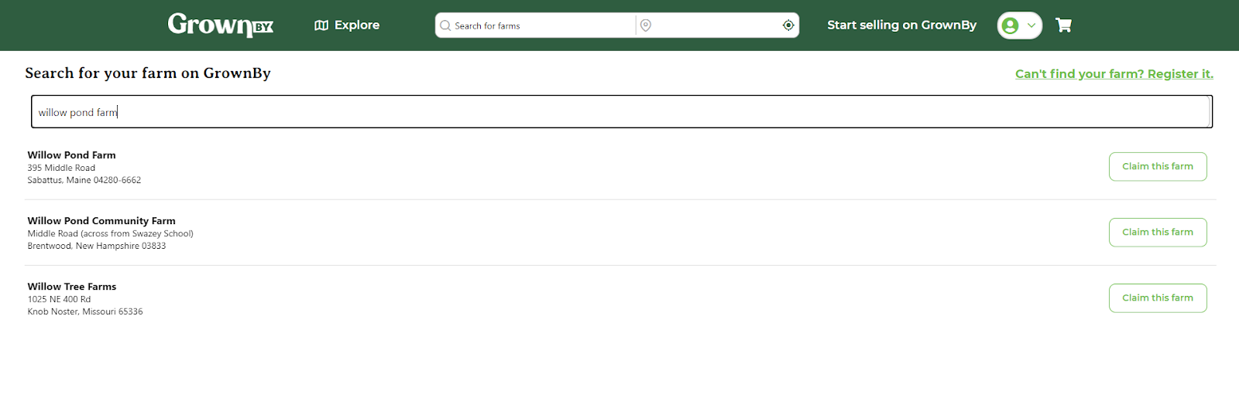
Task: Click Sabattus, Maine 04280-6662 text
Action: tap(84, 180)
